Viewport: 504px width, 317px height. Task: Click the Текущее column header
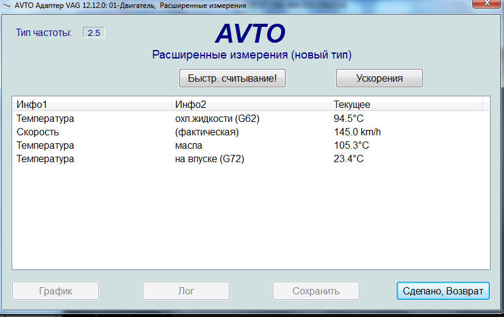(x=406, y=104)
